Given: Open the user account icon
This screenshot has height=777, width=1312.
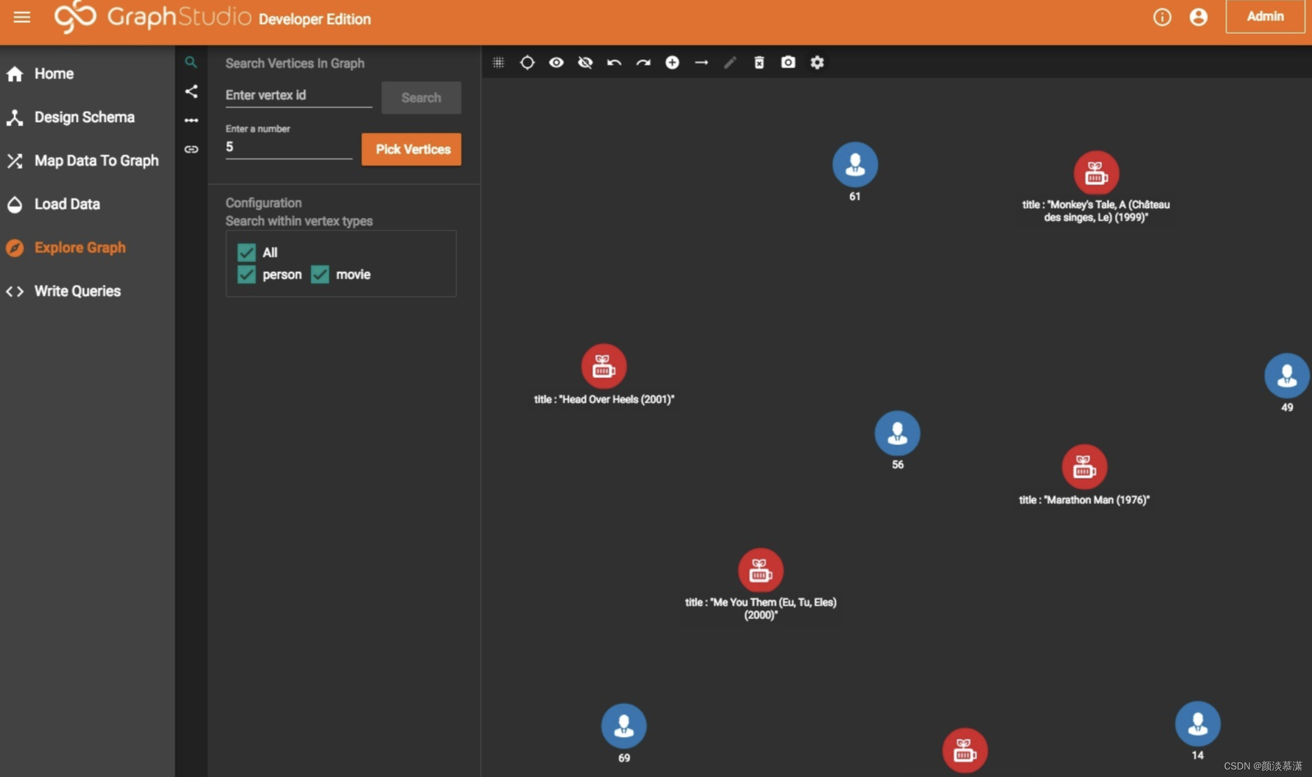Looking at the screenshot, I should [1198, 17].
